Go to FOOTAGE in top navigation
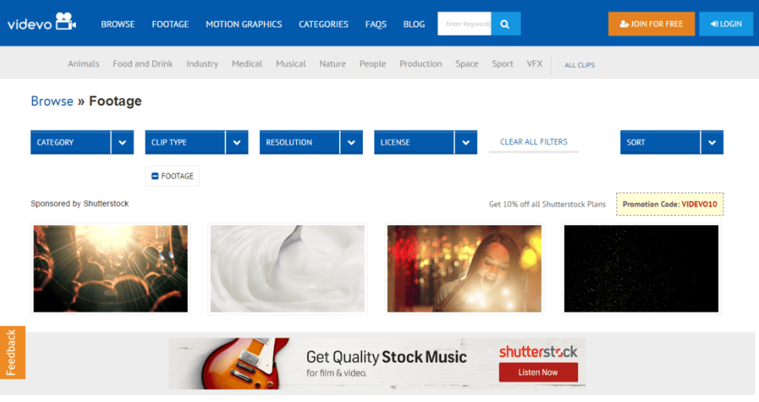 [170, 24]
